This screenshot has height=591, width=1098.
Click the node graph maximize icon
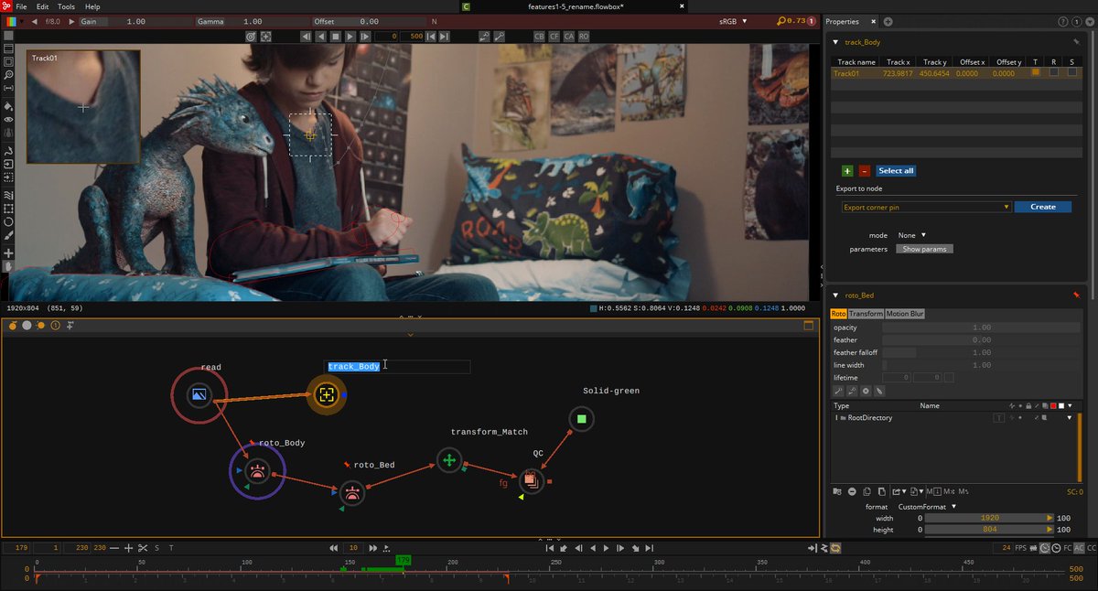coord(808,326)
